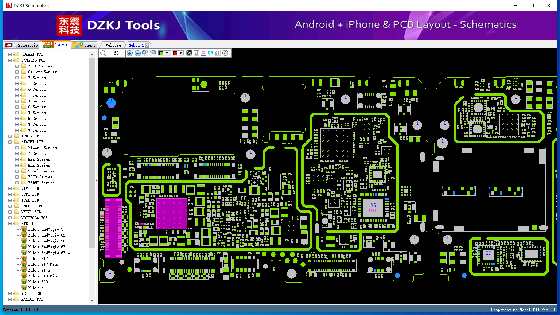Select the Nubia X document tab
The image size is (560, 315).
pyautogui.click(x=136, y=45)
